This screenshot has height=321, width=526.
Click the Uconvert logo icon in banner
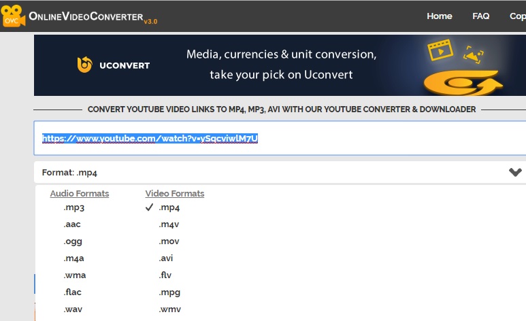coord(86,65)
